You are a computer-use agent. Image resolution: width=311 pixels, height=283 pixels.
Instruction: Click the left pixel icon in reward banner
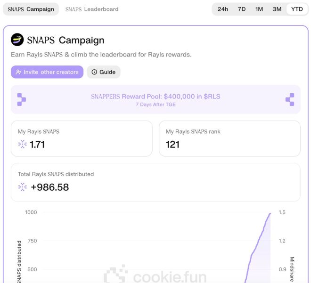pos(22,99)
